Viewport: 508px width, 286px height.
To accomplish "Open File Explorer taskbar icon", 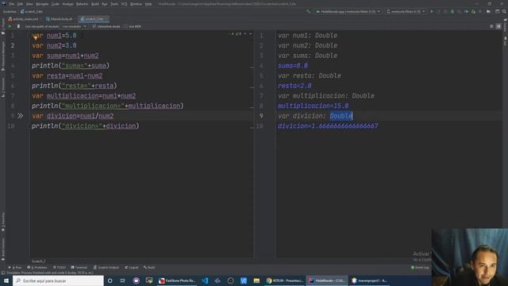I will coord(256,280).
